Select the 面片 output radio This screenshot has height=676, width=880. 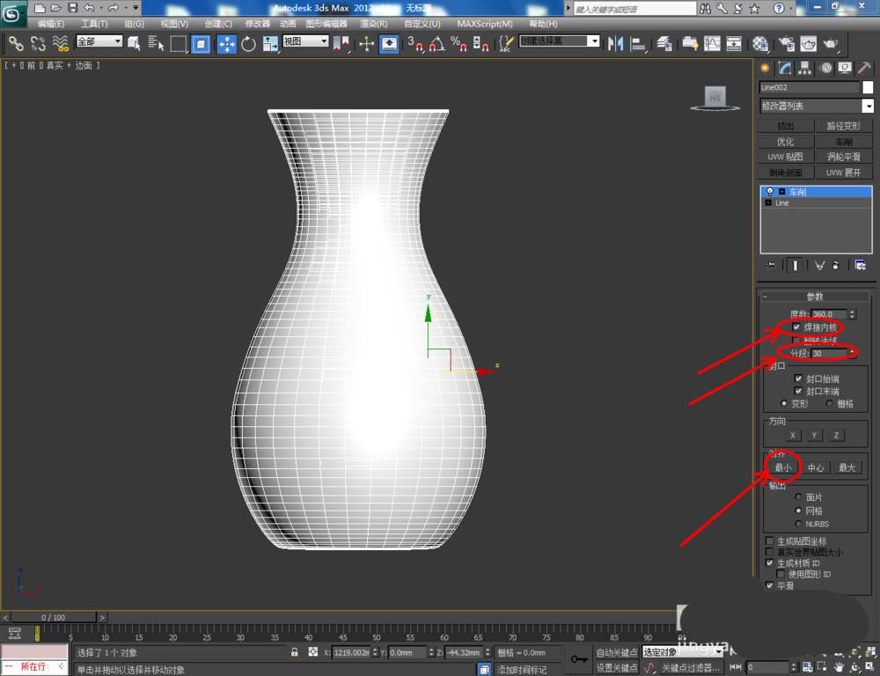click(798, 497)
